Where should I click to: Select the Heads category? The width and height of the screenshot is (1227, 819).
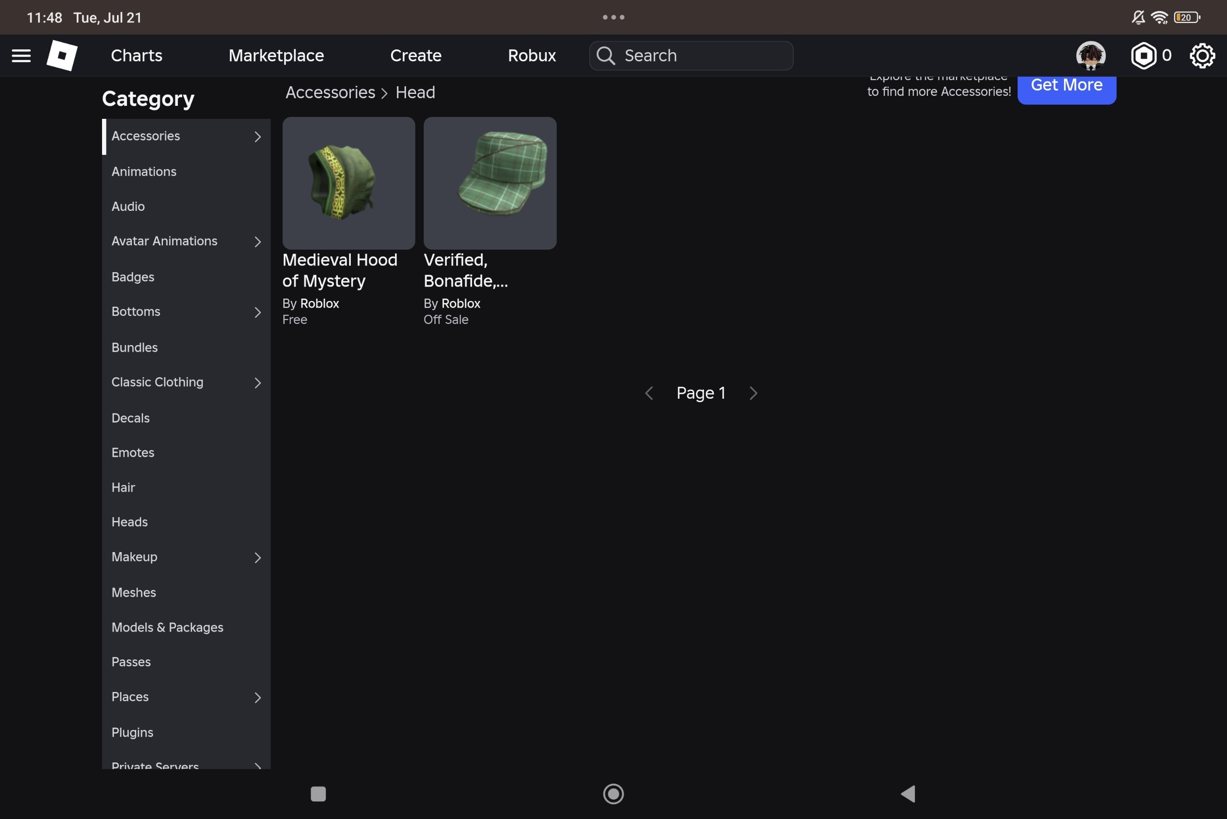pos(186,522)
